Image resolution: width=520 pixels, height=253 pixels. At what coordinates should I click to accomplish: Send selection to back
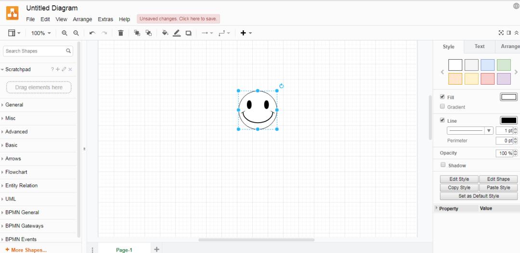149,33
